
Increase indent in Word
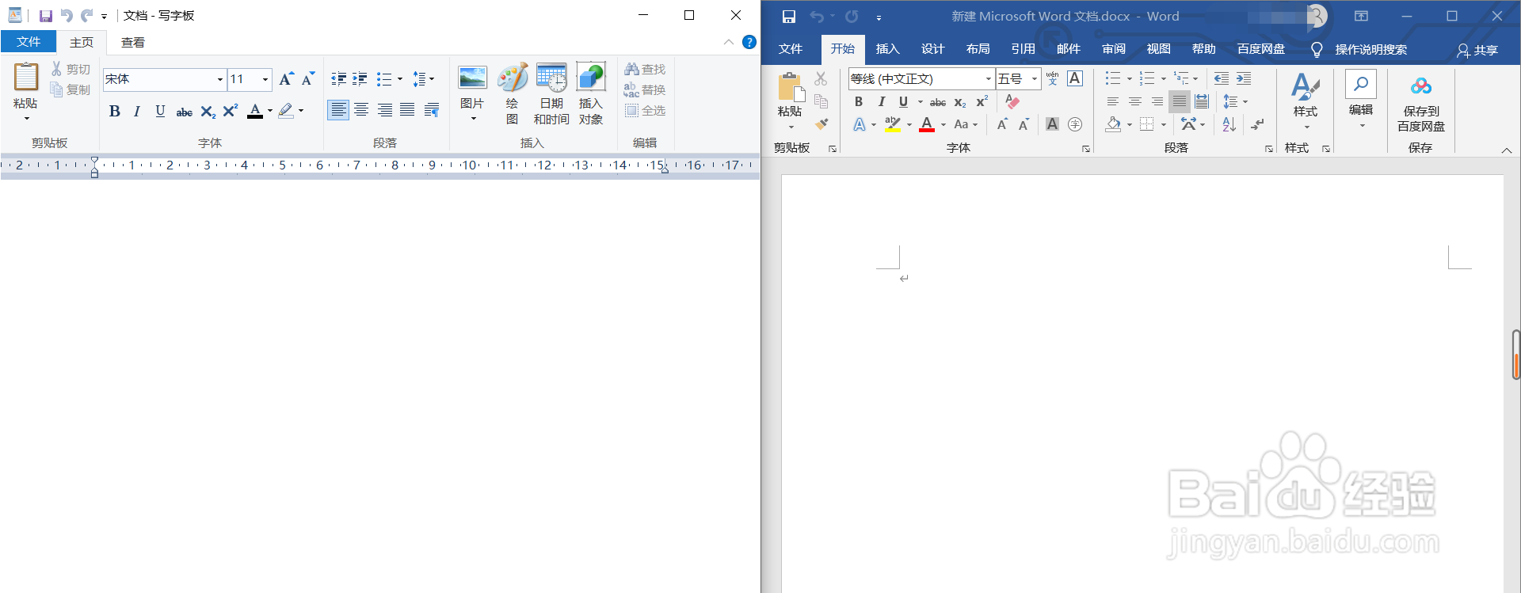point(1244,78)
